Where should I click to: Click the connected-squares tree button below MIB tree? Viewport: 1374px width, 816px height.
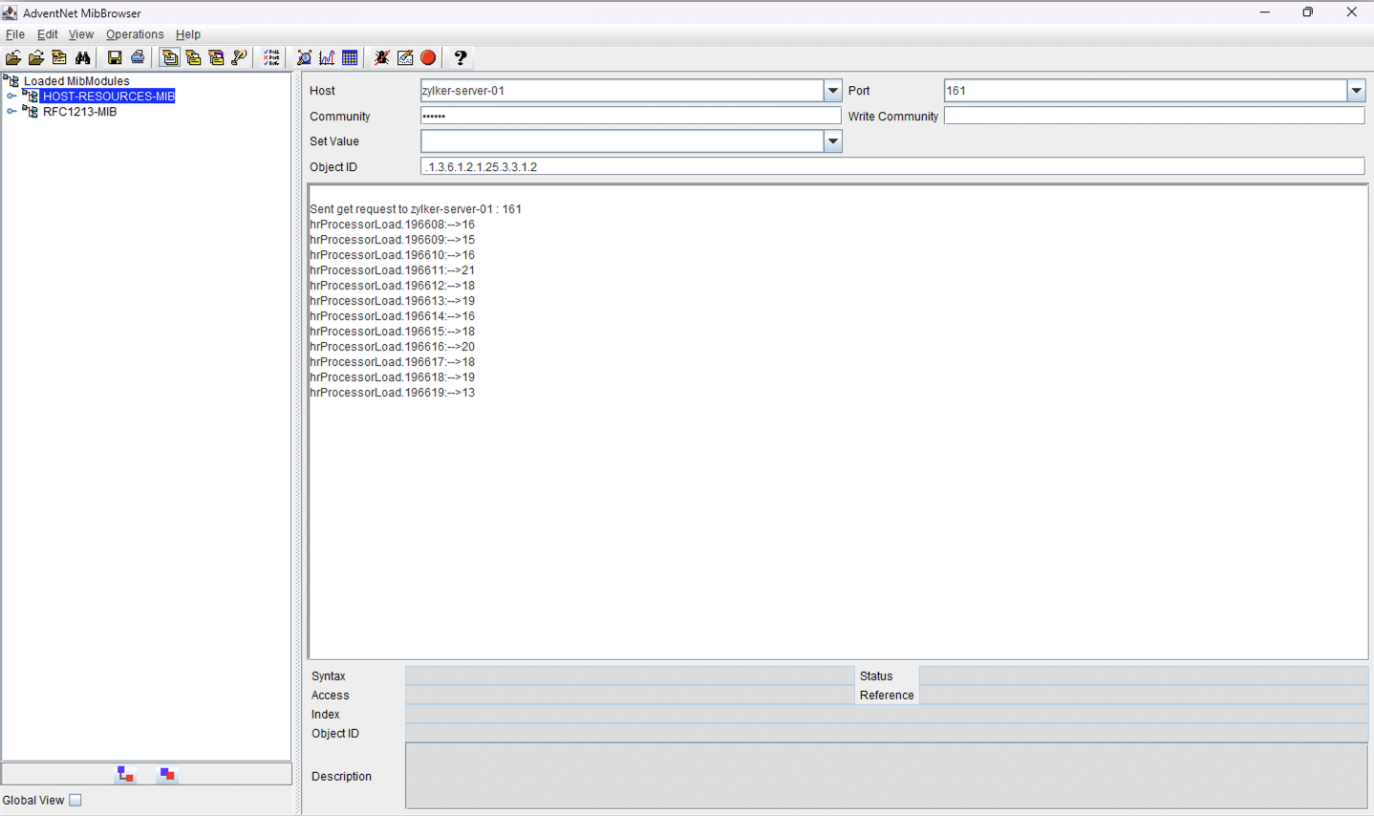[x=125, y=774]
